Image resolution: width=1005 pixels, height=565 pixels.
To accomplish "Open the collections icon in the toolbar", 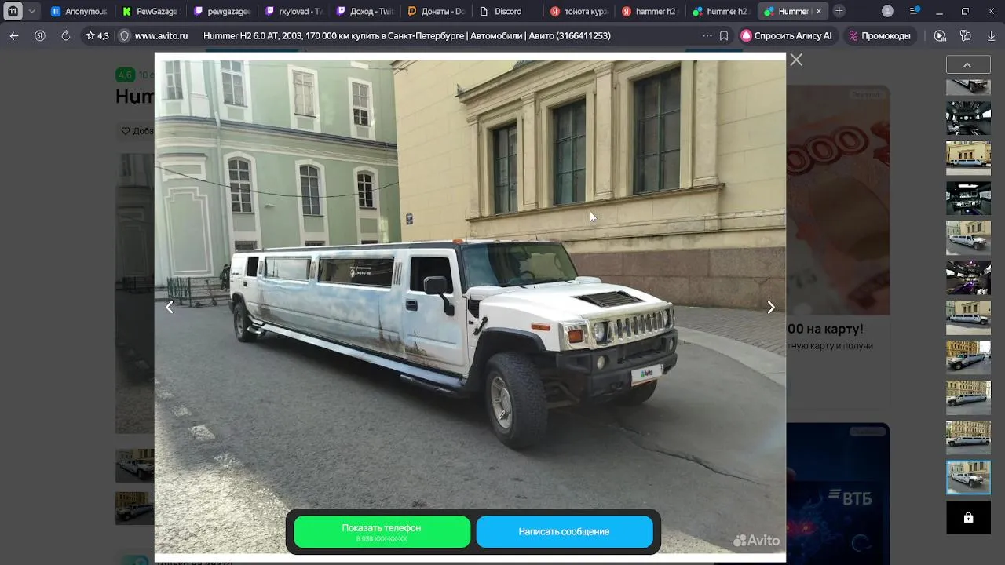I will [966, 36].
